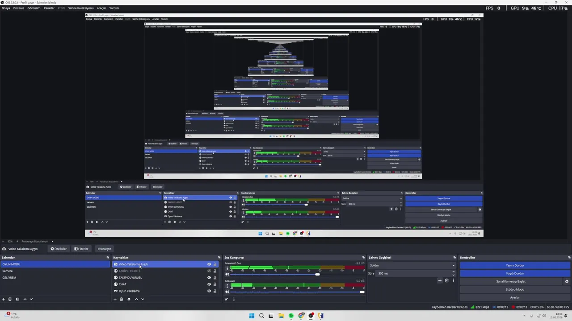
Task: Open the Dosya menu
Action: (6, 8)
